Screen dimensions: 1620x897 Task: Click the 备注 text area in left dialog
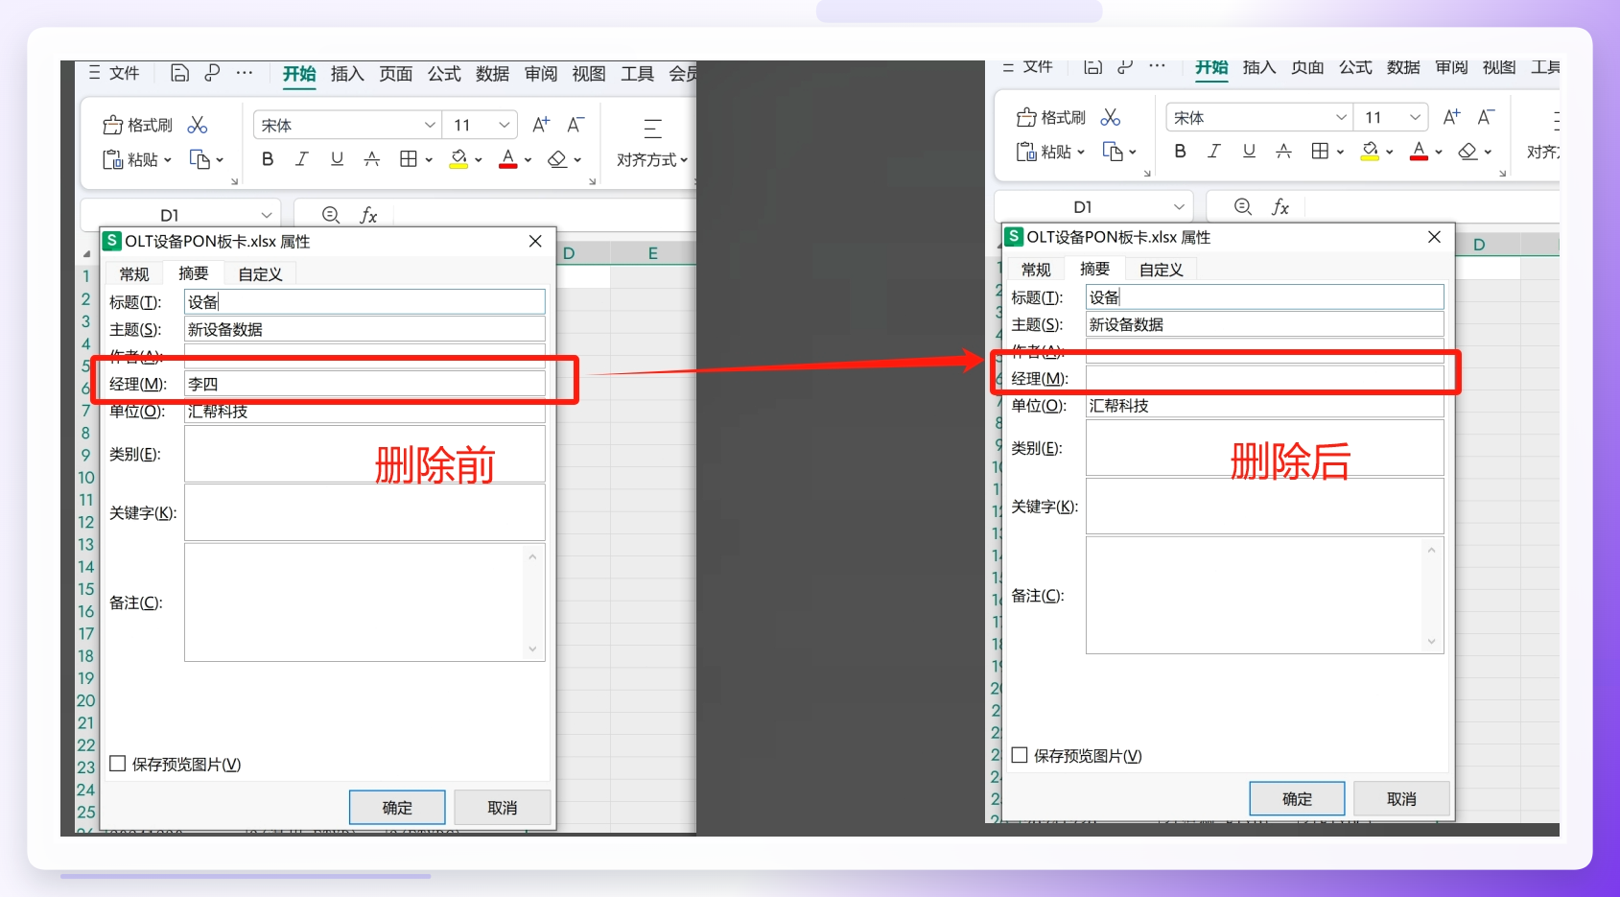coord(364,602)
